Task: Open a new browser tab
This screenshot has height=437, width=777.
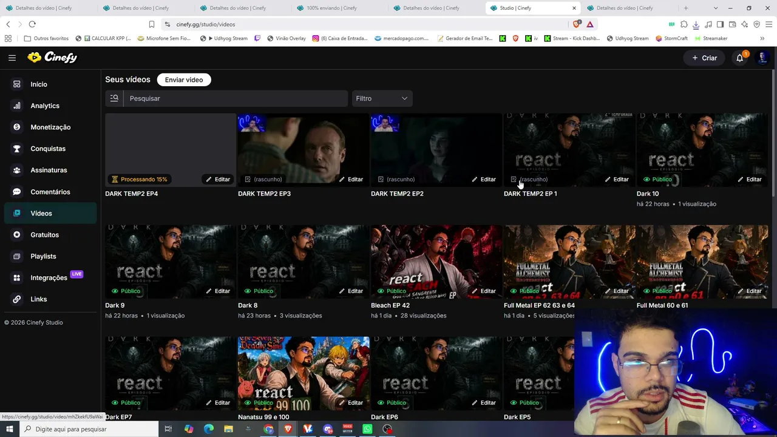Action: (686, 8)
